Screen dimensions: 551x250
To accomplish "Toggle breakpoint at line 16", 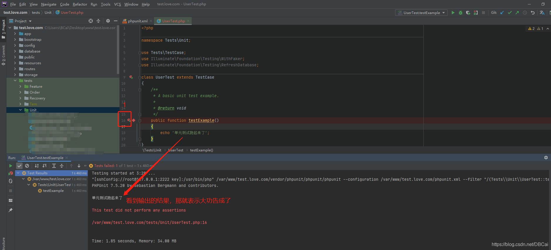I will click(134, 120).
